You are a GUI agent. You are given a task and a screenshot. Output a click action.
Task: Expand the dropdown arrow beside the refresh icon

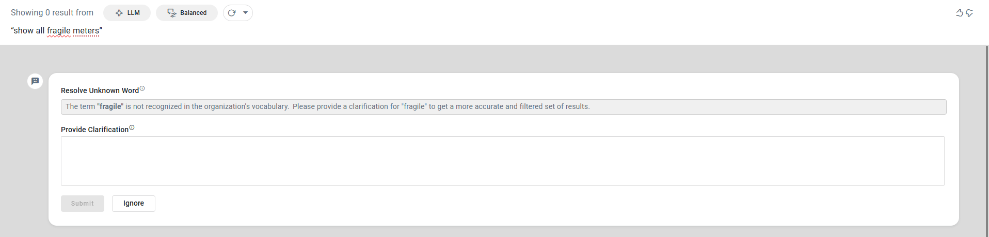pos(246,13)
